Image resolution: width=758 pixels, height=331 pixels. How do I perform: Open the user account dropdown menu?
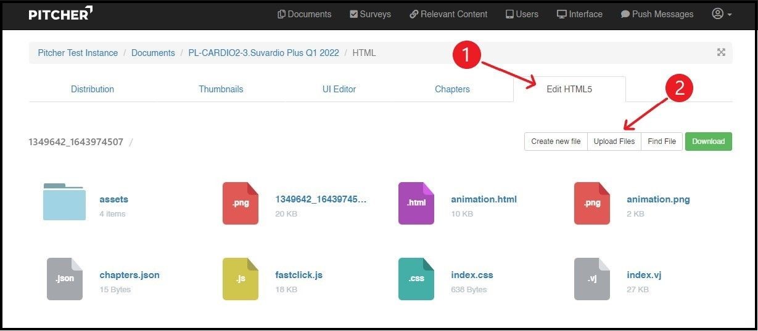(x=722, y=14)
